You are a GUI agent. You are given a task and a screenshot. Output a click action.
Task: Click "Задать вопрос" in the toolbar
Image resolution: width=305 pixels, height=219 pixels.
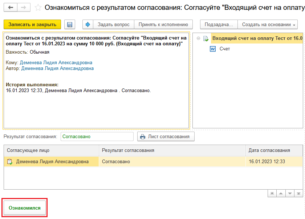click(x=113, y=25)
